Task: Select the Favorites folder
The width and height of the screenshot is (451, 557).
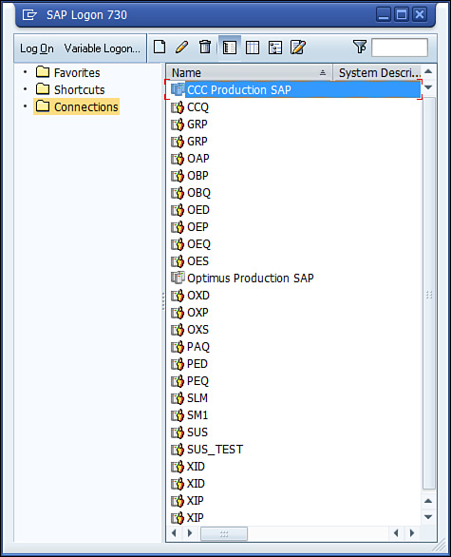Action: pyautogui.click(x=68, y=72)
